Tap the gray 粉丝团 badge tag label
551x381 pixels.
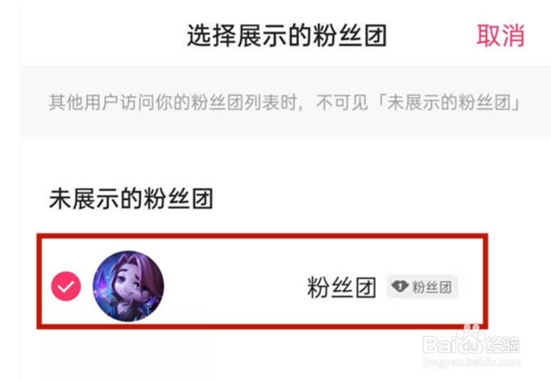coord(422,286)
